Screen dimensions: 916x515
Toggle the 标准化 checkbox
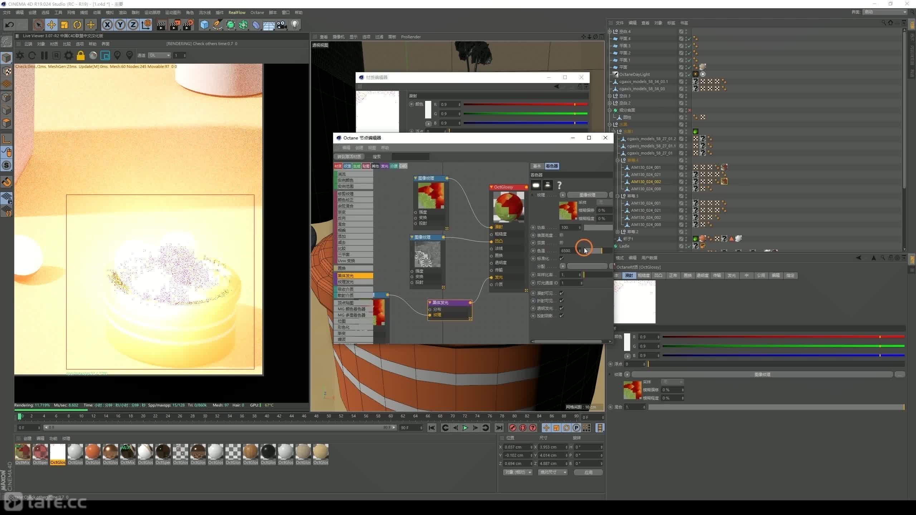click(561, 258)
